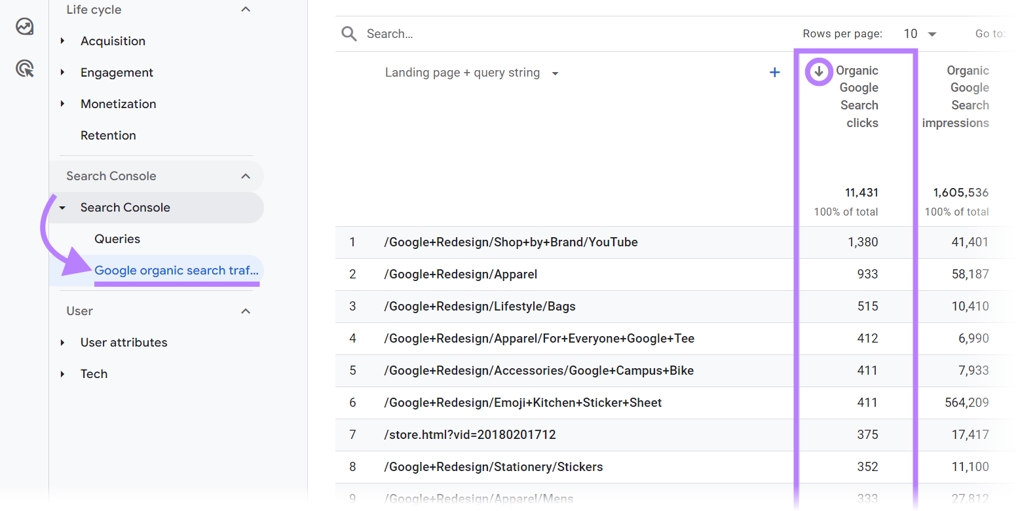Click impressions value 41,401
Image resolution: width=1020 pixels, height=511 pixels.
pyautogui.click(x=970, y=242)
